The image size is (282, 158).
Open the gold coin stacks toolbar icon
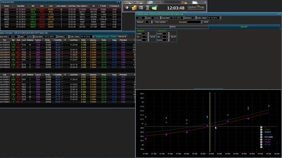pos(134,8)
